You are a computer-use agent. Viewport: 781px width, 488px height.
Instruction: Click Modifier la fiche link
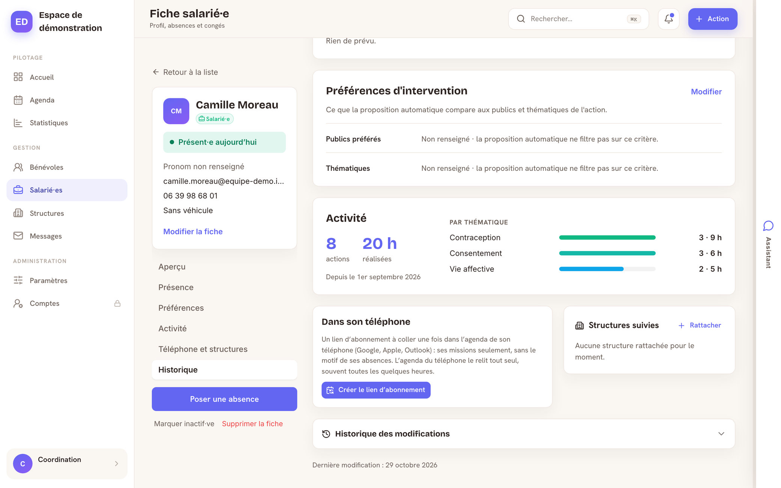193,232
